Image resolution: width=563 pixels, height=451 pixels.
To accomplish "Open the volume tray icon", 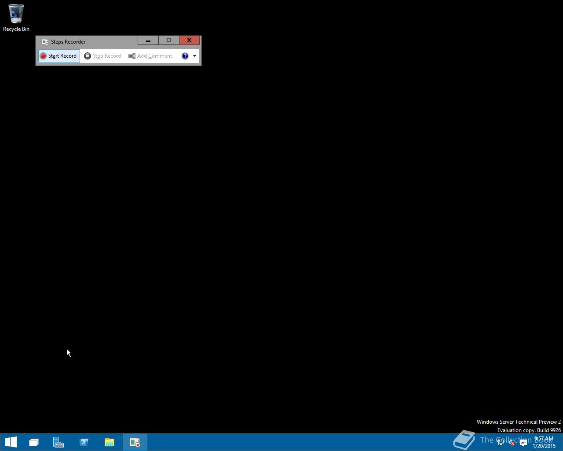I will tap(512, 443).
